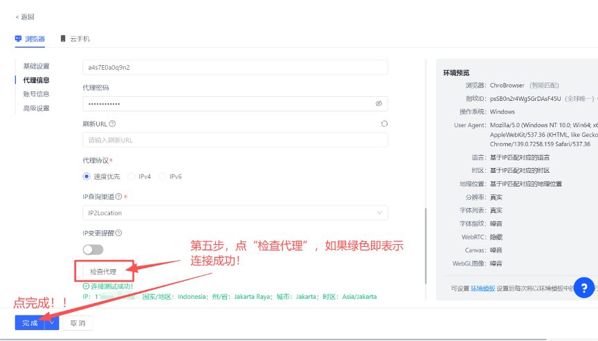This screenshot has height=341, width=598.
Task: Choose IPv6 proxy protocol
Action: 163,176
